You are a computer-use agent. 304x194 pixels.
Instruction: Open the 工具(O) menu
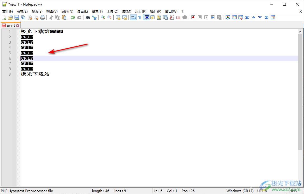pyautogui.click(x=113, y=11)
